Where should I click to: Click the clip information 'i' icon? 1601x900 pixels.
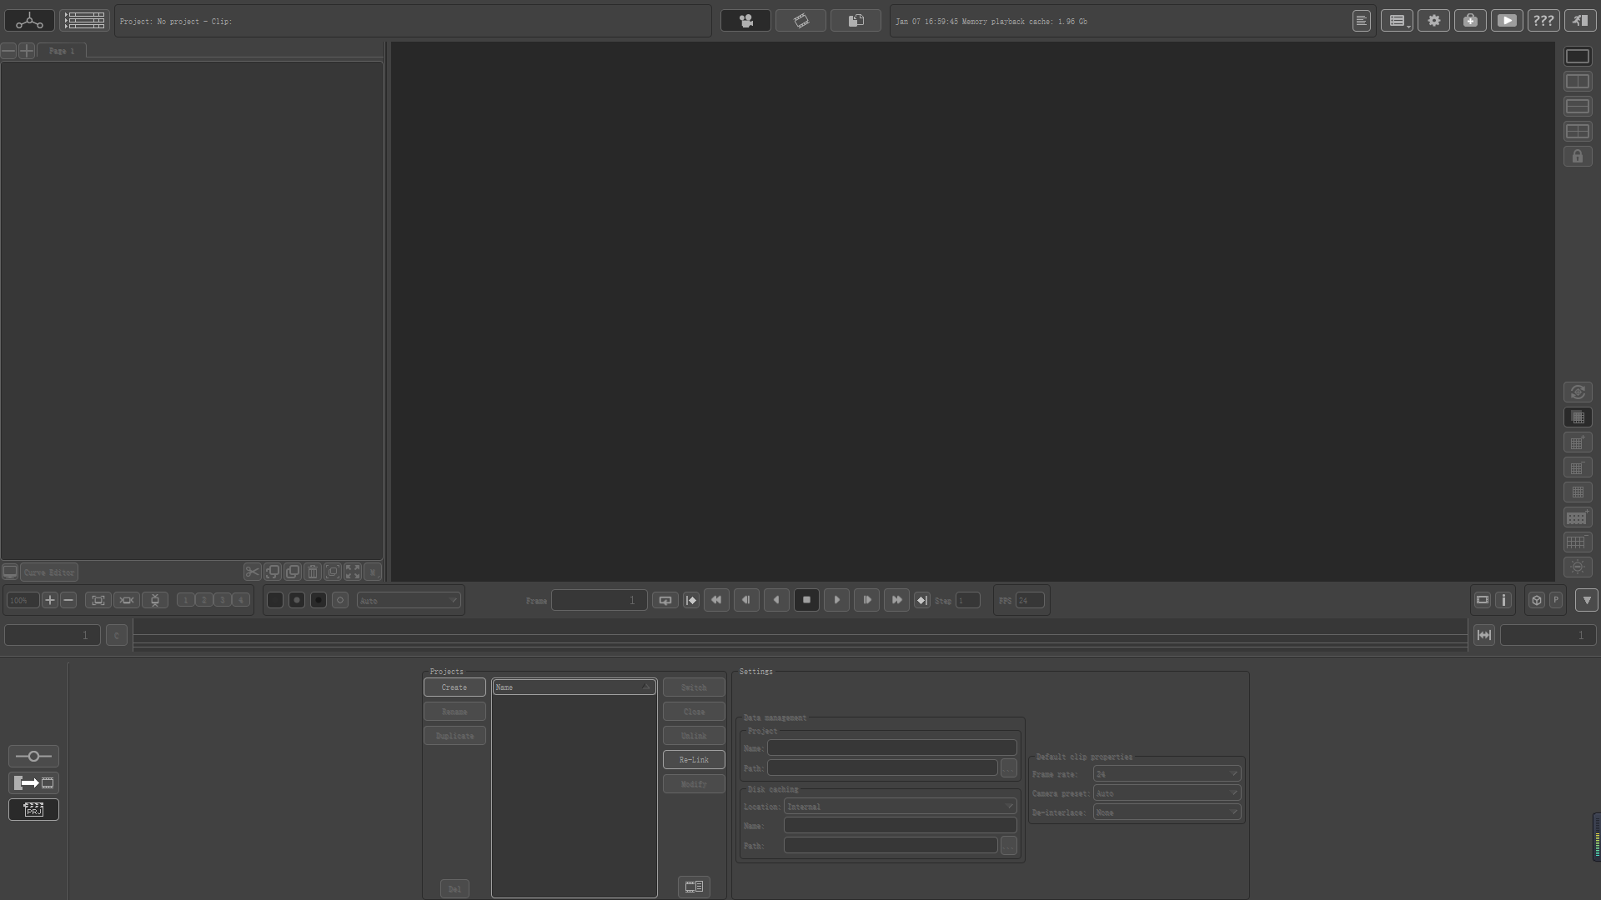click(1503, 600)
